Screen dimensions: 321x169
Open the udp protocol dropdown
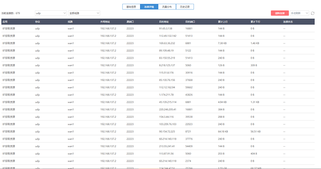(x=51, y=13)
